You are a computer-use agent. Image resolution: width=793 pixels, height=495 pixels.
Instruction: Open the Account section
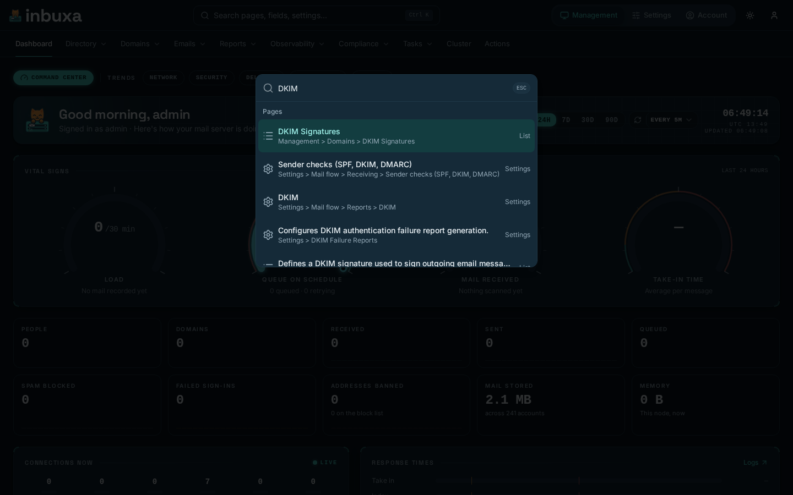coord(707,15)
